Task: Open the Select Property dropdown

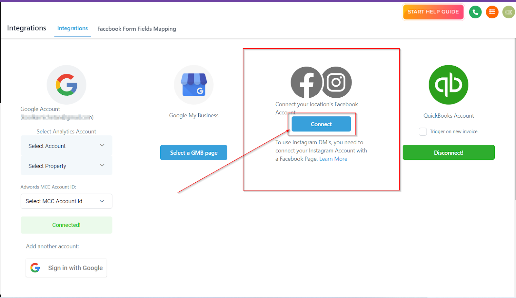Action: (66, 166)
